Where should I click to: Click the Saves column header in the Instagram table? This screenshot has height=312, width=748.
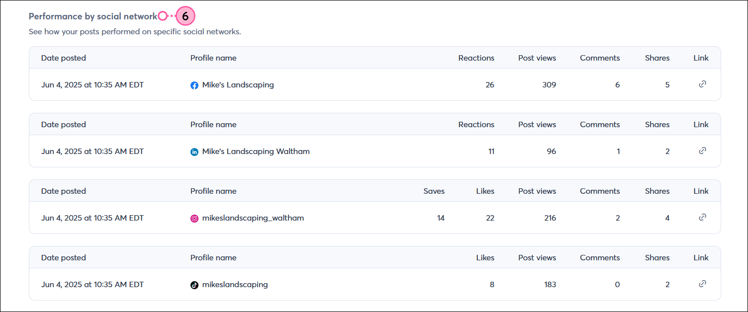(x=434, y=191)
